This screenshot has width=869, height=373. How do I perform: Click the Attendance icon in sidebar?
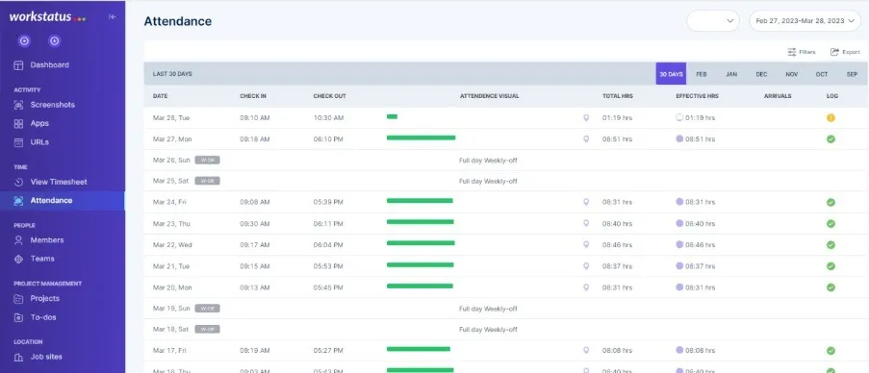tap(18, 201)
